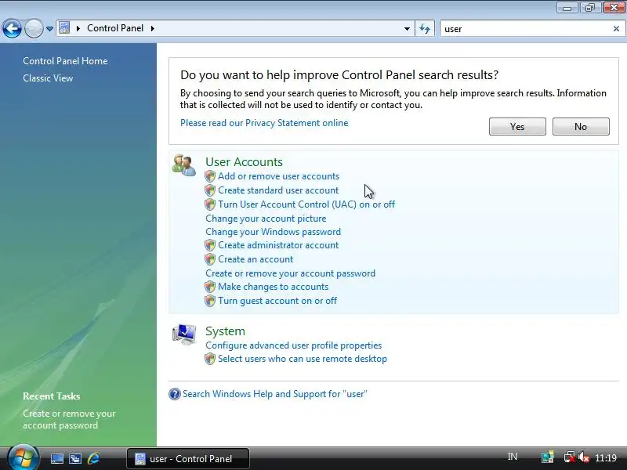Click shield icon beside Create an account
The height and width of the screenshot is (470, 627).
[210, 259]
